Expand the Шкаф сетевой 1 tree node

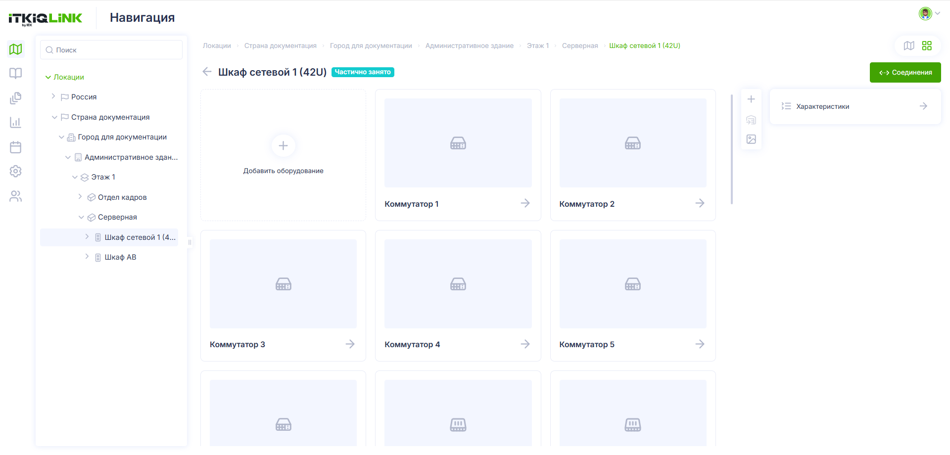[x=87, y=237]
